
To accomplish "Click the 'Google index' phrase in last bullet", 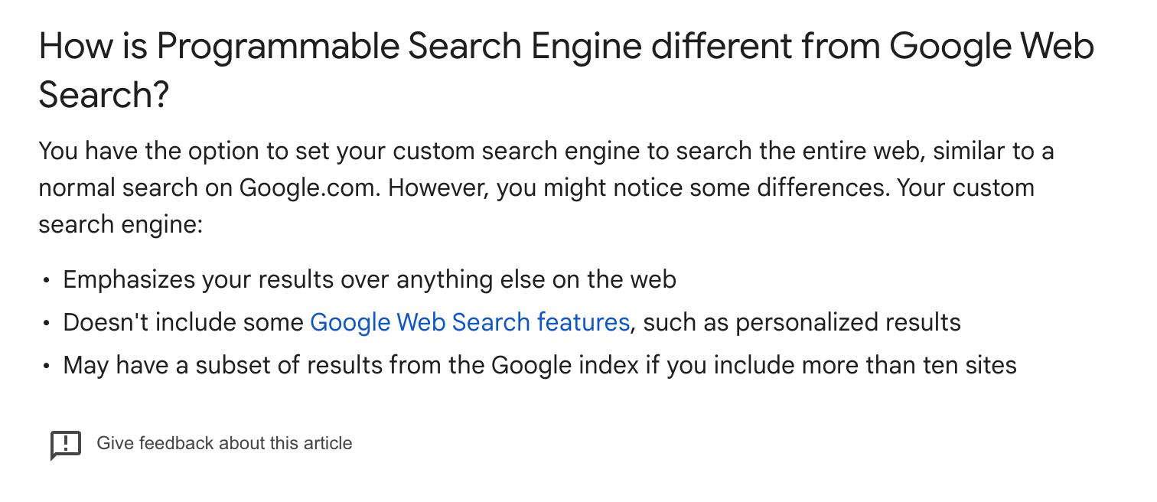I will coord(565,366).
